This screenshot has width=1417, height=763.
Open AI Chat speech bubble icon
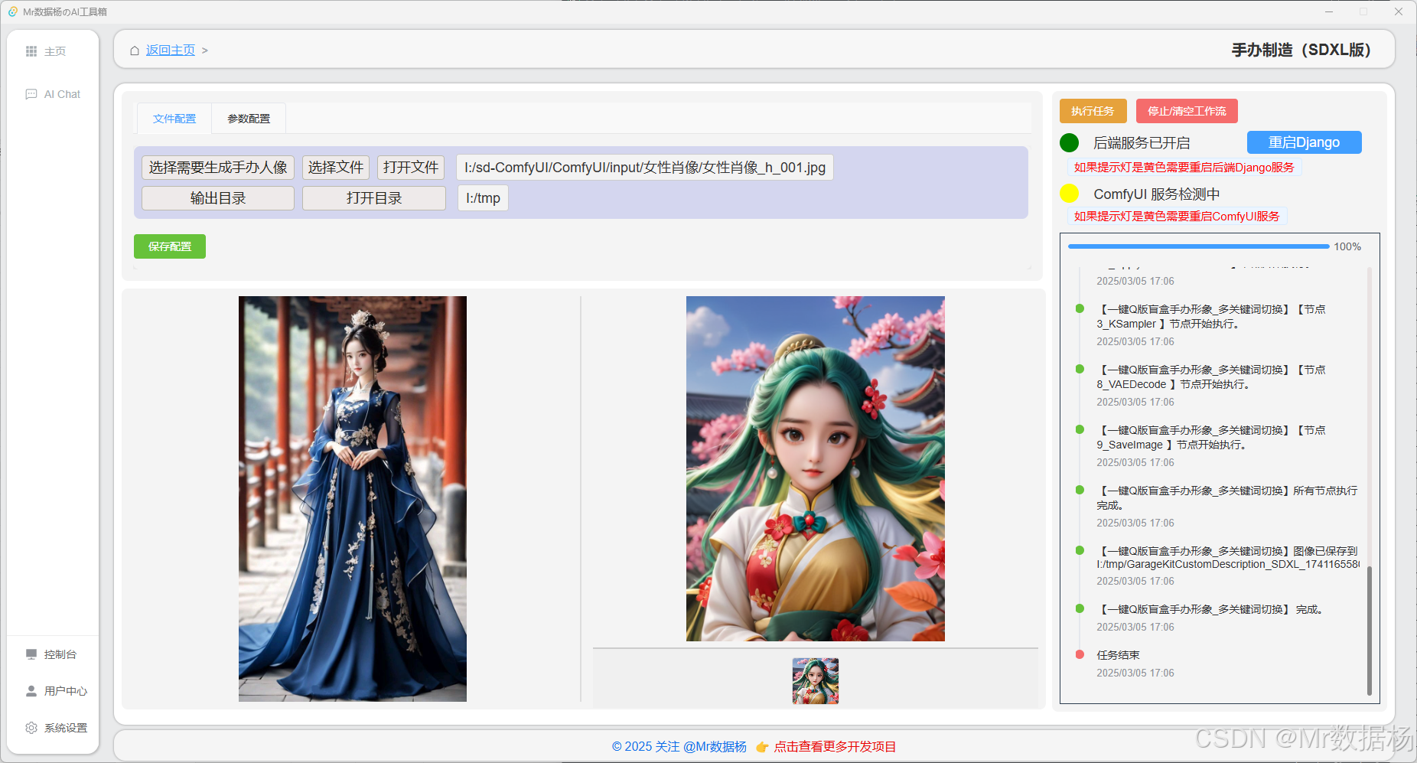point(31,94)
